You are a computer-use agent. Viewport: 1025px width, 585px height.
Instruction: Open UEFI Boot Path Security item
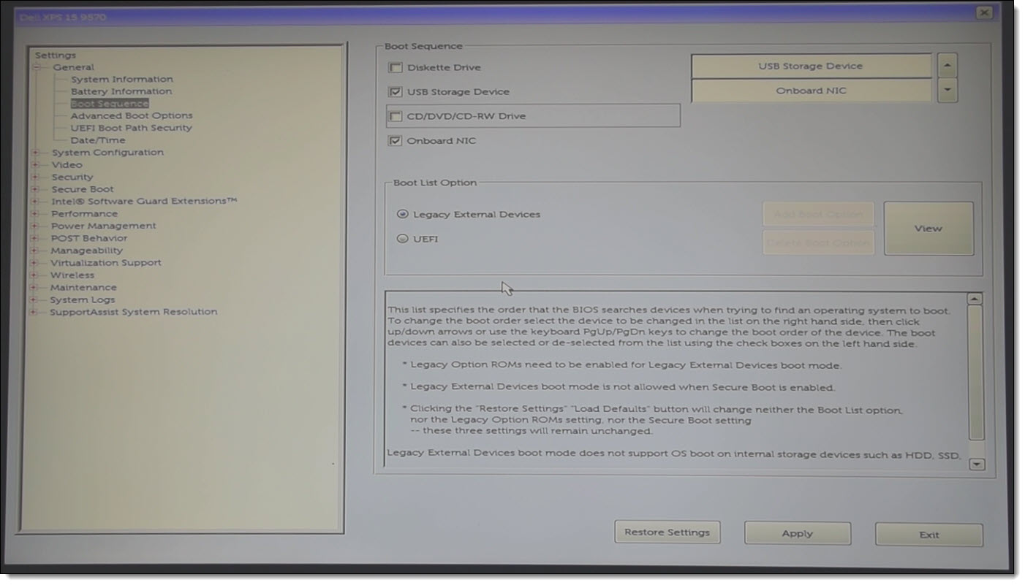(x=131, y=128)
